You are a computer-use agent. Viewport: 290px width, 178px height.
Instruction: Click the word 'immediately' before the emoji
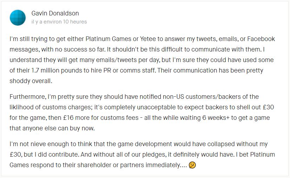point(163,165)
